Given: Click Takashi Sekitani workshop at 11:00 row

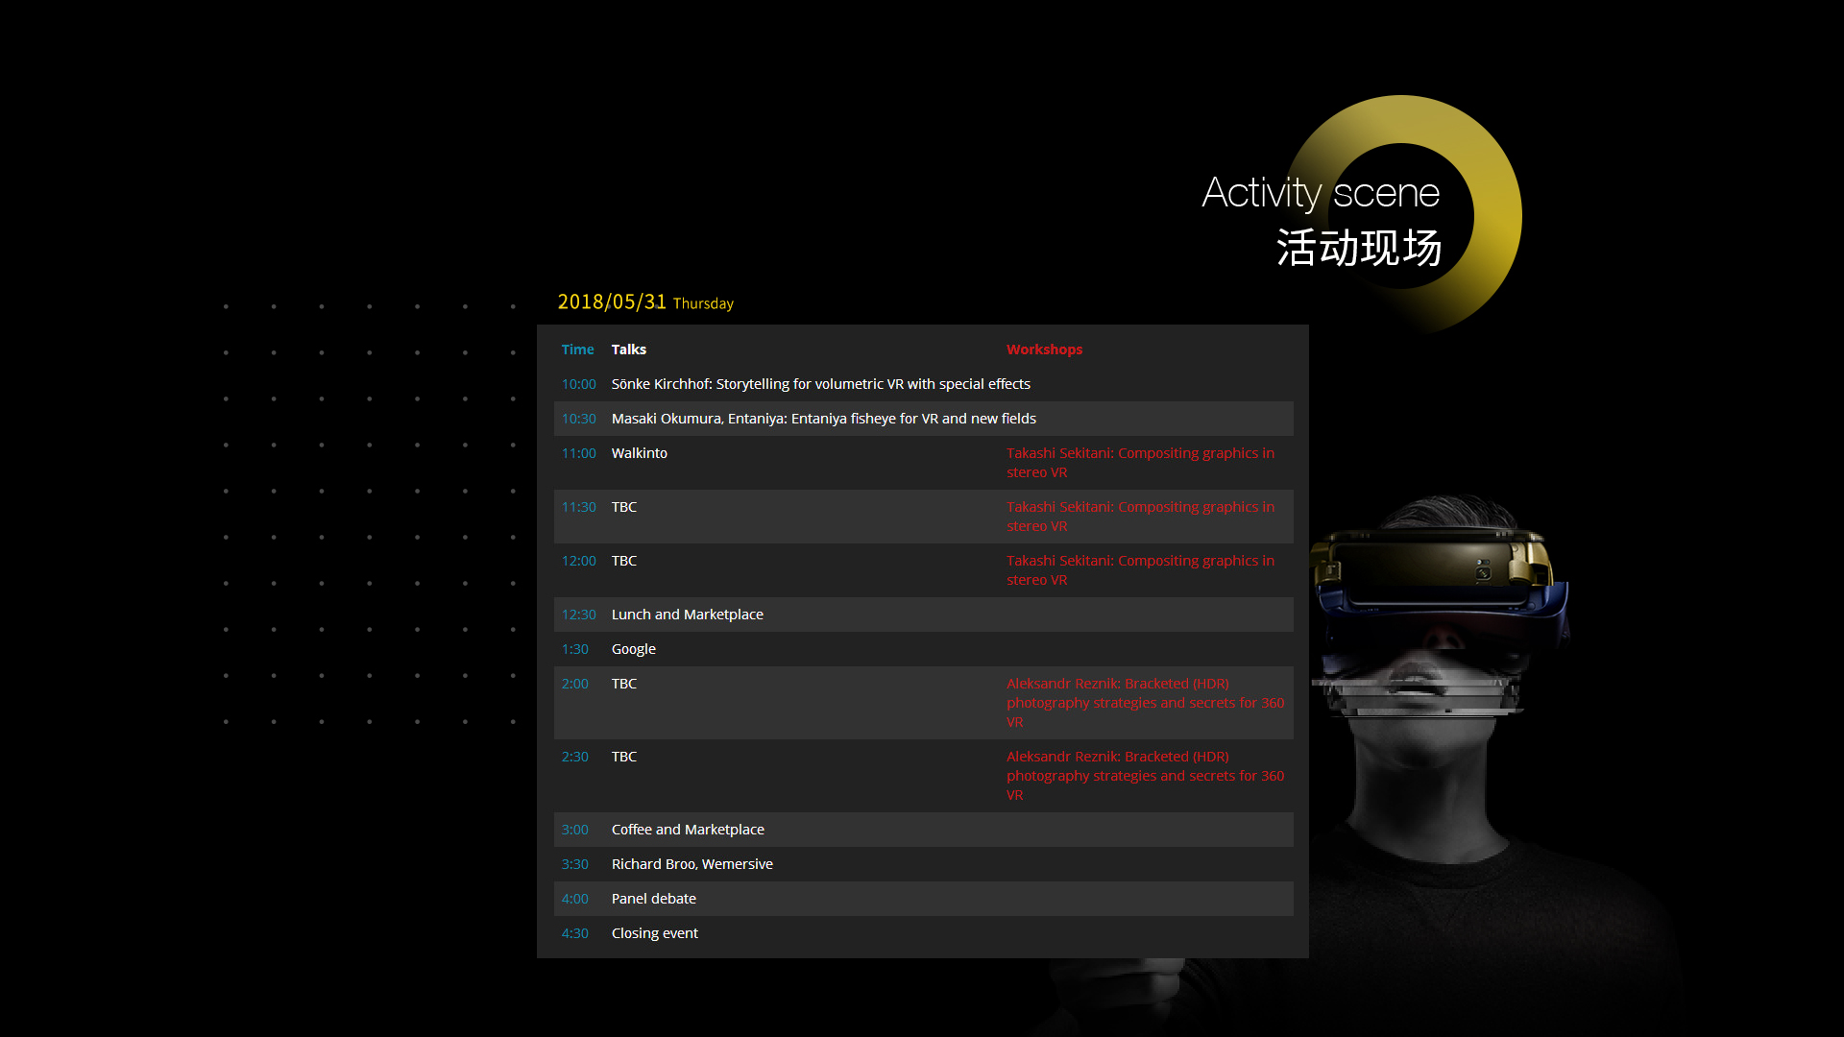Looking at the screenshot, I should 1140,463.
